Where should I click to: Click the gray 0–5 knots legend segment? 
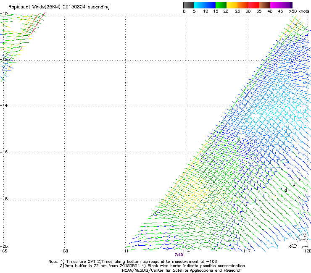tap(188, 5)
